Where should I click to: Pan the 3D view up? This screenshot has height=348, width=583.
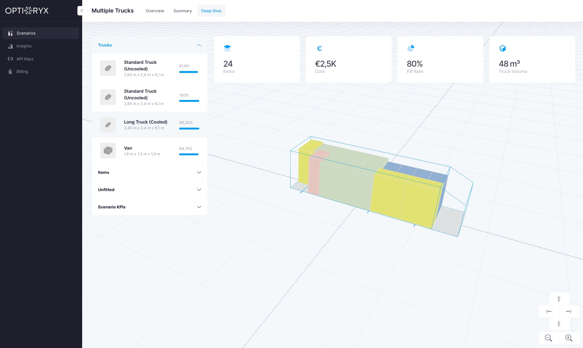point(559,299)
